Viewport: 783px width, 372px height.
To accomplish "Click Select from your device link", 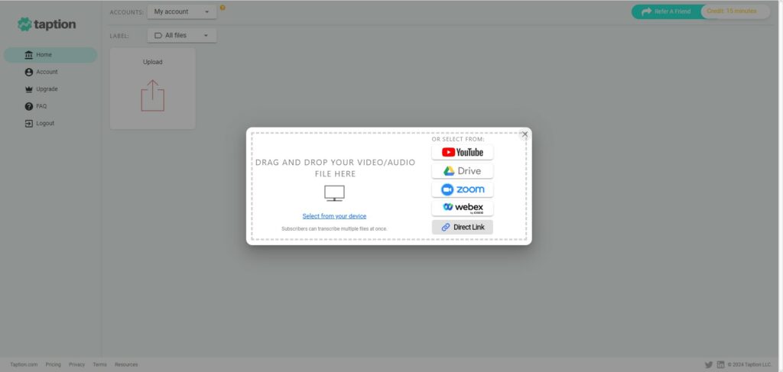I will [334, 216].
